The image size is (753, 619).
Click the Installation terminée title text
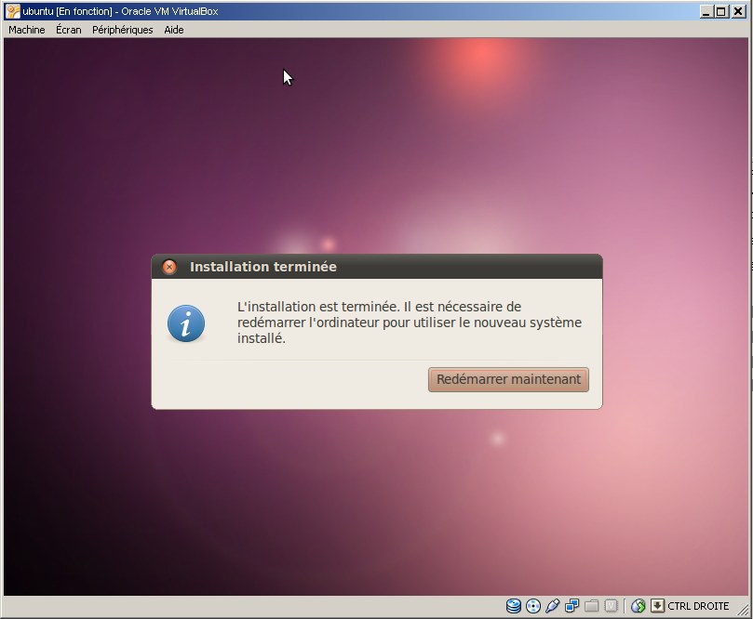point(263,267)
